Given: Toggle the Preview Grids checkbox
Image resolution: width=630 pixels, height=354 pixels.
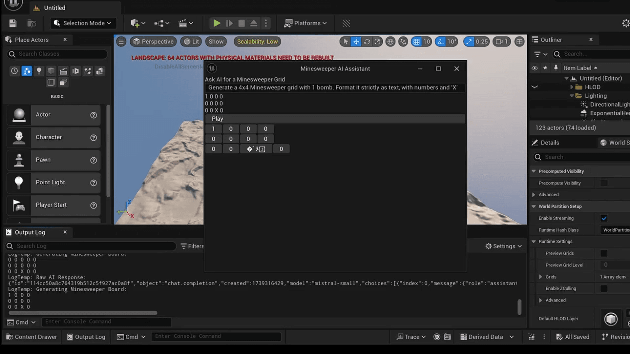Looking at the screenshot, I should pyautogui.click(x=604, y=253).
